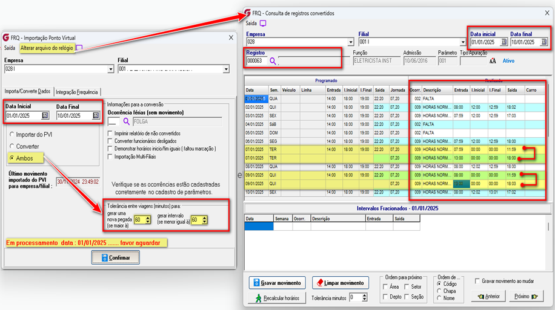This screenshot has width=555, height=310.
Task: Tick the Depto order checkbox
Action: coord(385,297)
